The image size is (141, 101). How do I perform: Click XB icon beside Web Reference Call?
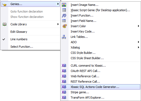64,76
